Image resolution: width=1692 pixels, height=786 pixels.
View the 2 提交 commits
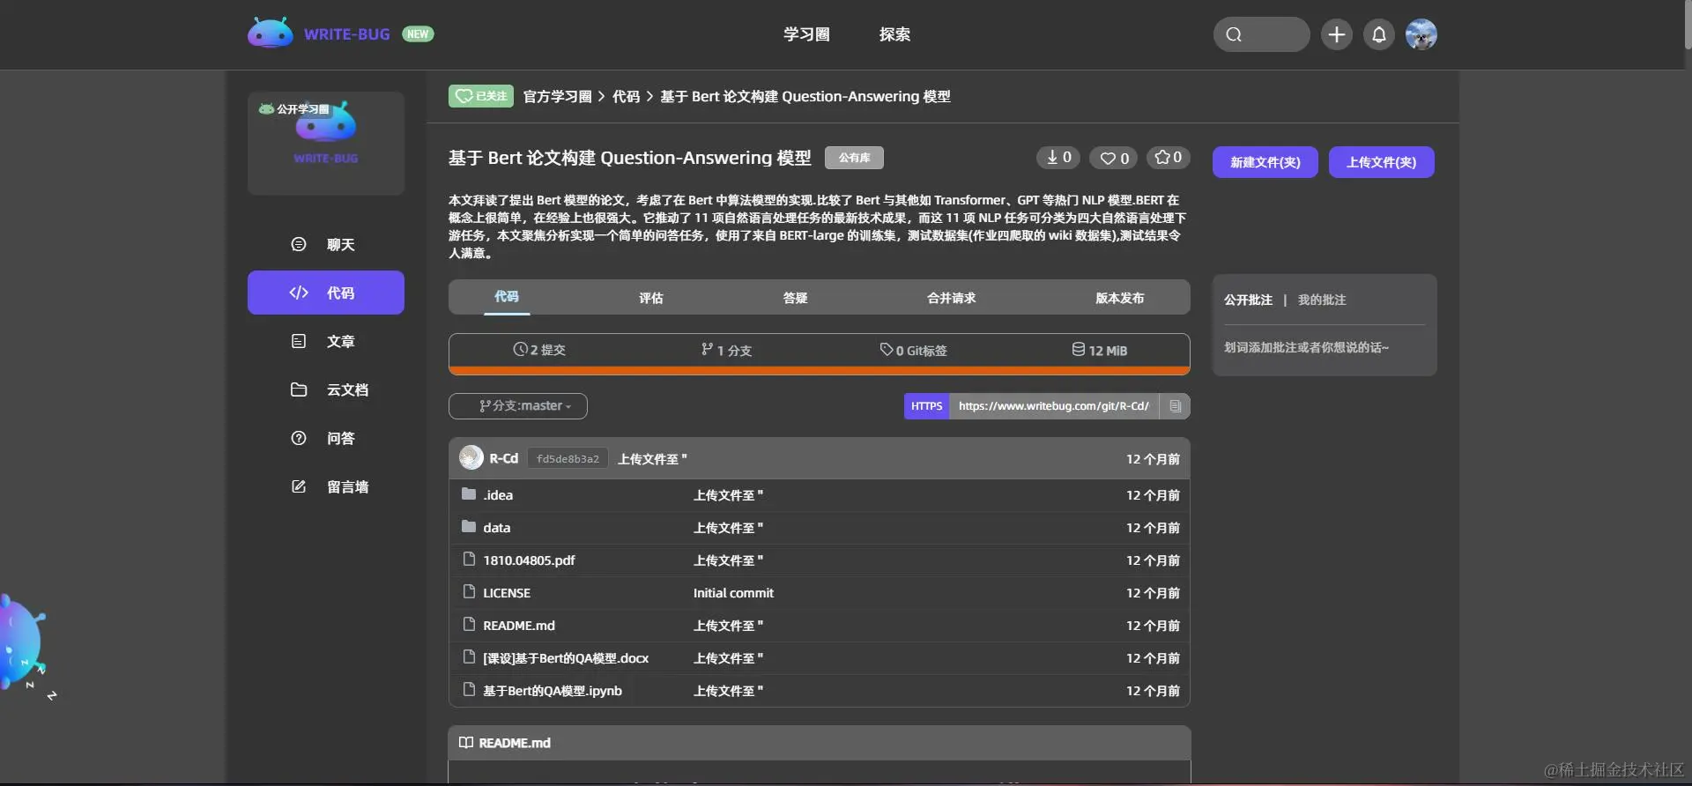(x=539, y=350)
